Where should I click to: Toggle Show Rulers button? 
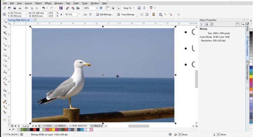(x=108, y=8)
